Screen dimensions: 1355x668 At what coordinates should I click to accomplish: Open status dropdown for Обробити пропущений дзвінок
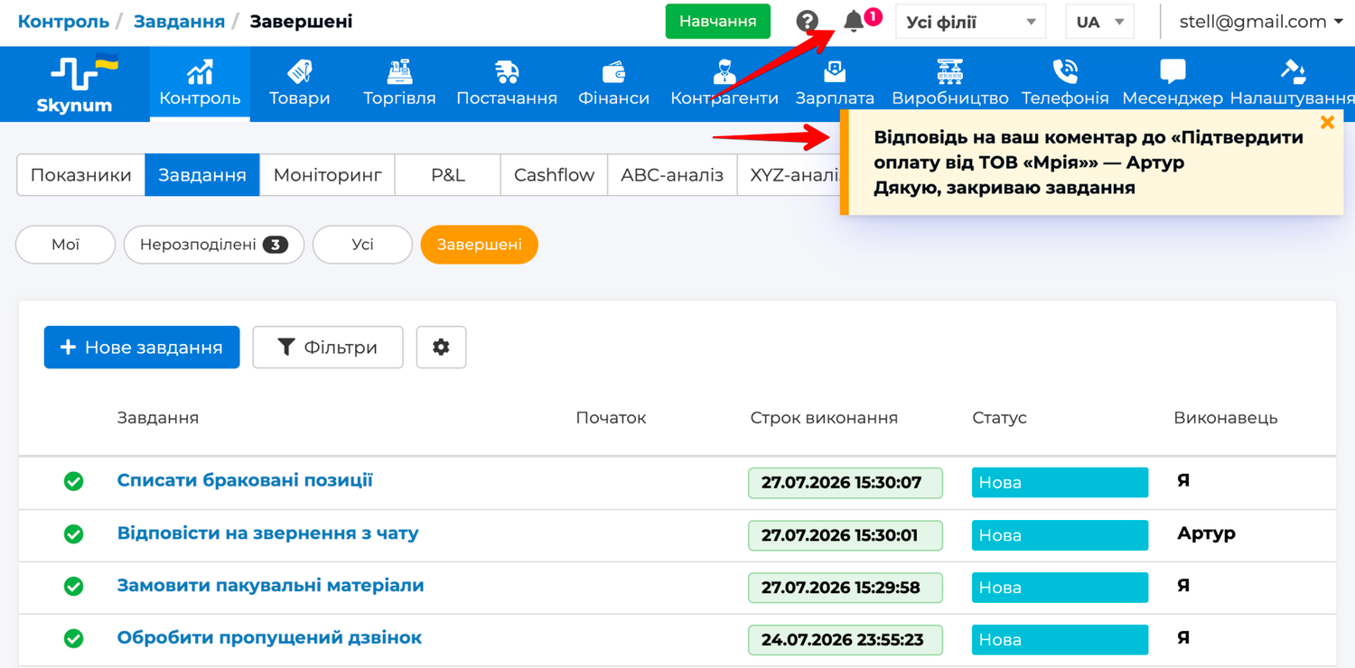[1060, 639]
